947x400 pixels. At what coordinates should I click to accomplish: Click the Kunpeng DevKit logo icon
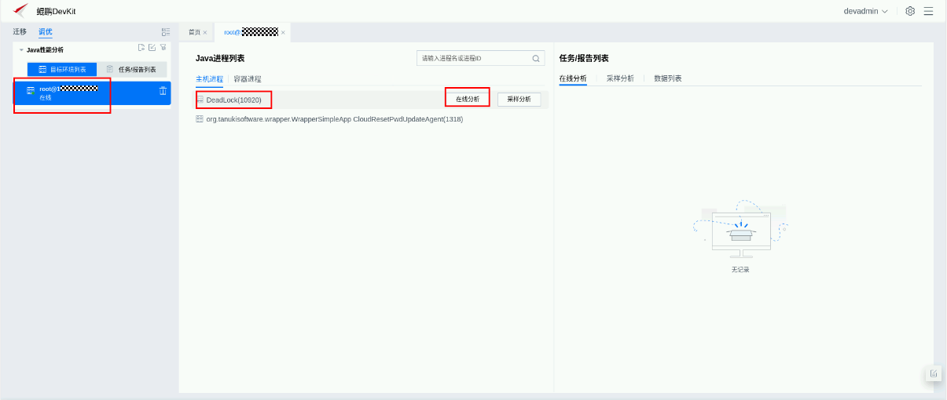[x=20, y=11]
